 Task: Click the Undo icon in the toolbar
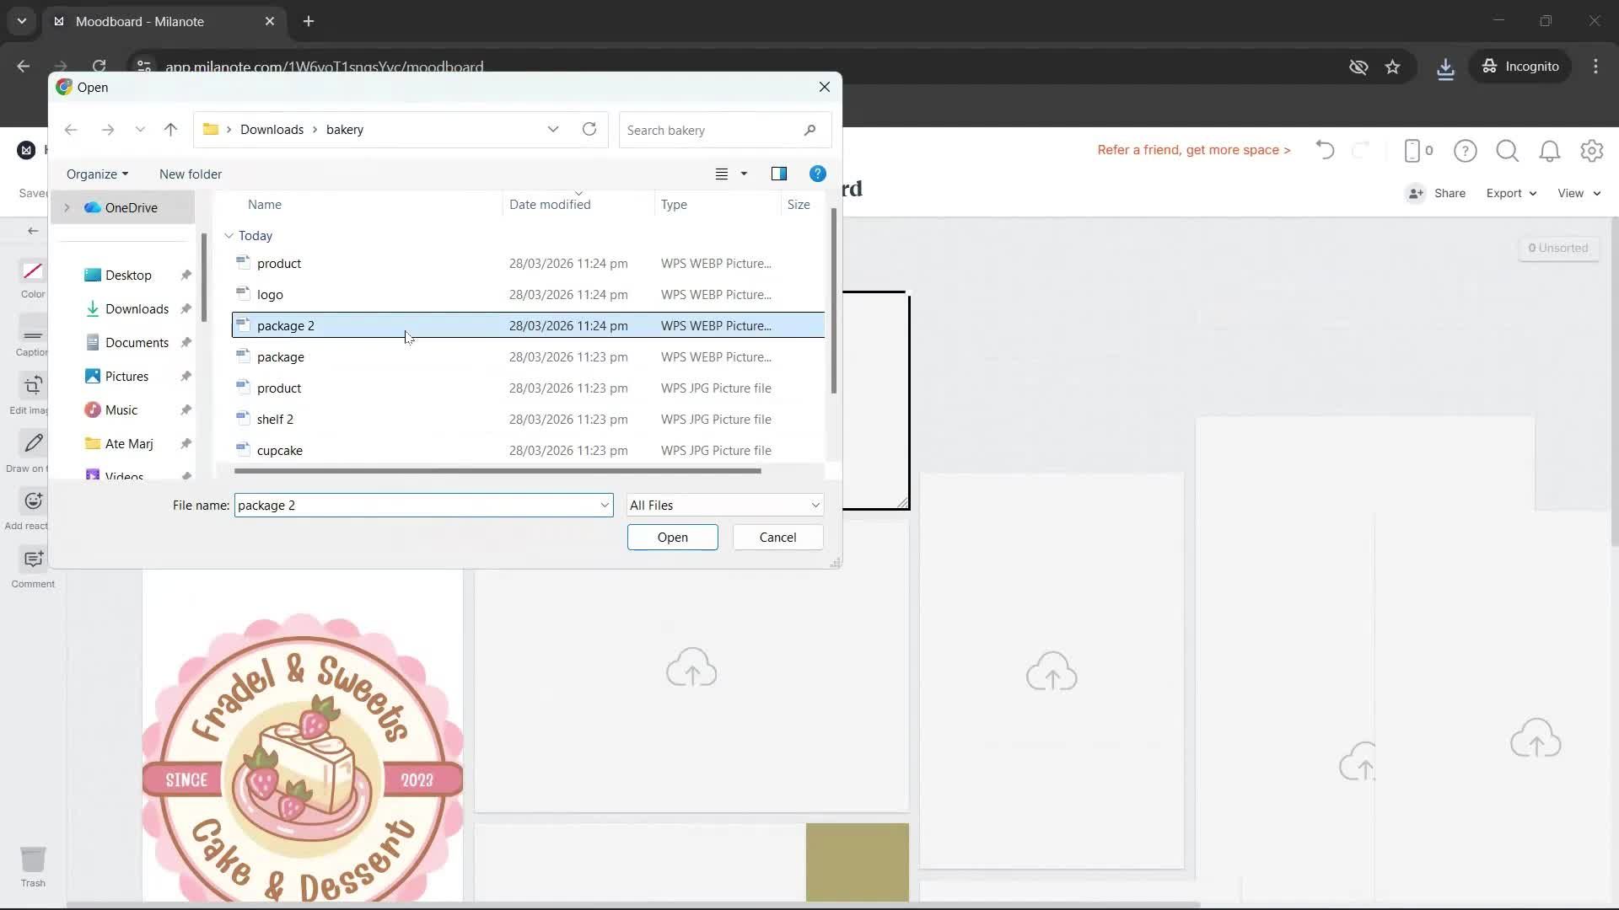click(x=1324, y=150)
